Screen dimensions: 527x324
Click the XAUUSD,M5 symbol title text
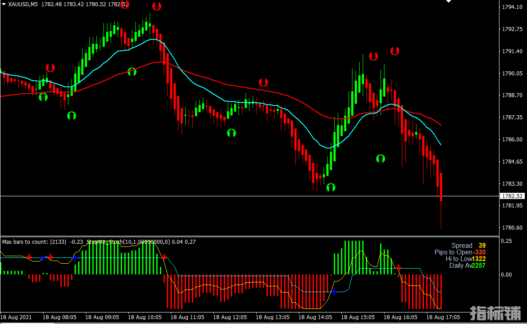(23, 4)
